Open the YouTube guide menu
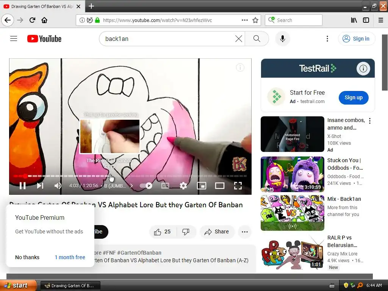 pos(14,39)
